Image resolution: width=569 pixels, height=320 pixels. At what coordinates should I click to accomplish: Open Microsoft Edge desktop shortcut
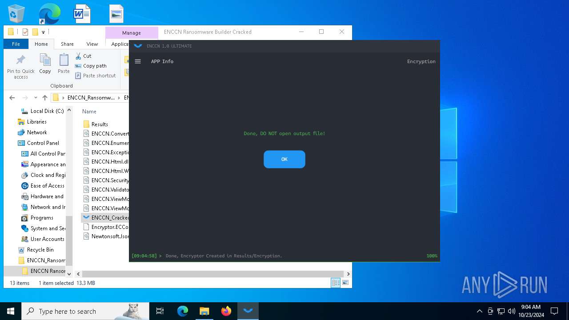pyautogui.click(x=49, y=14)
